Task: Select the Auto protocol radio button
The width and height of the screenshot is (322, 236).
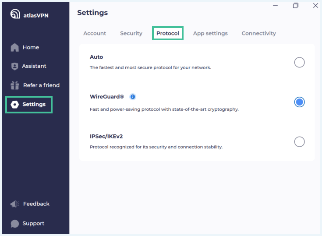Action: (x=299, y=62)
